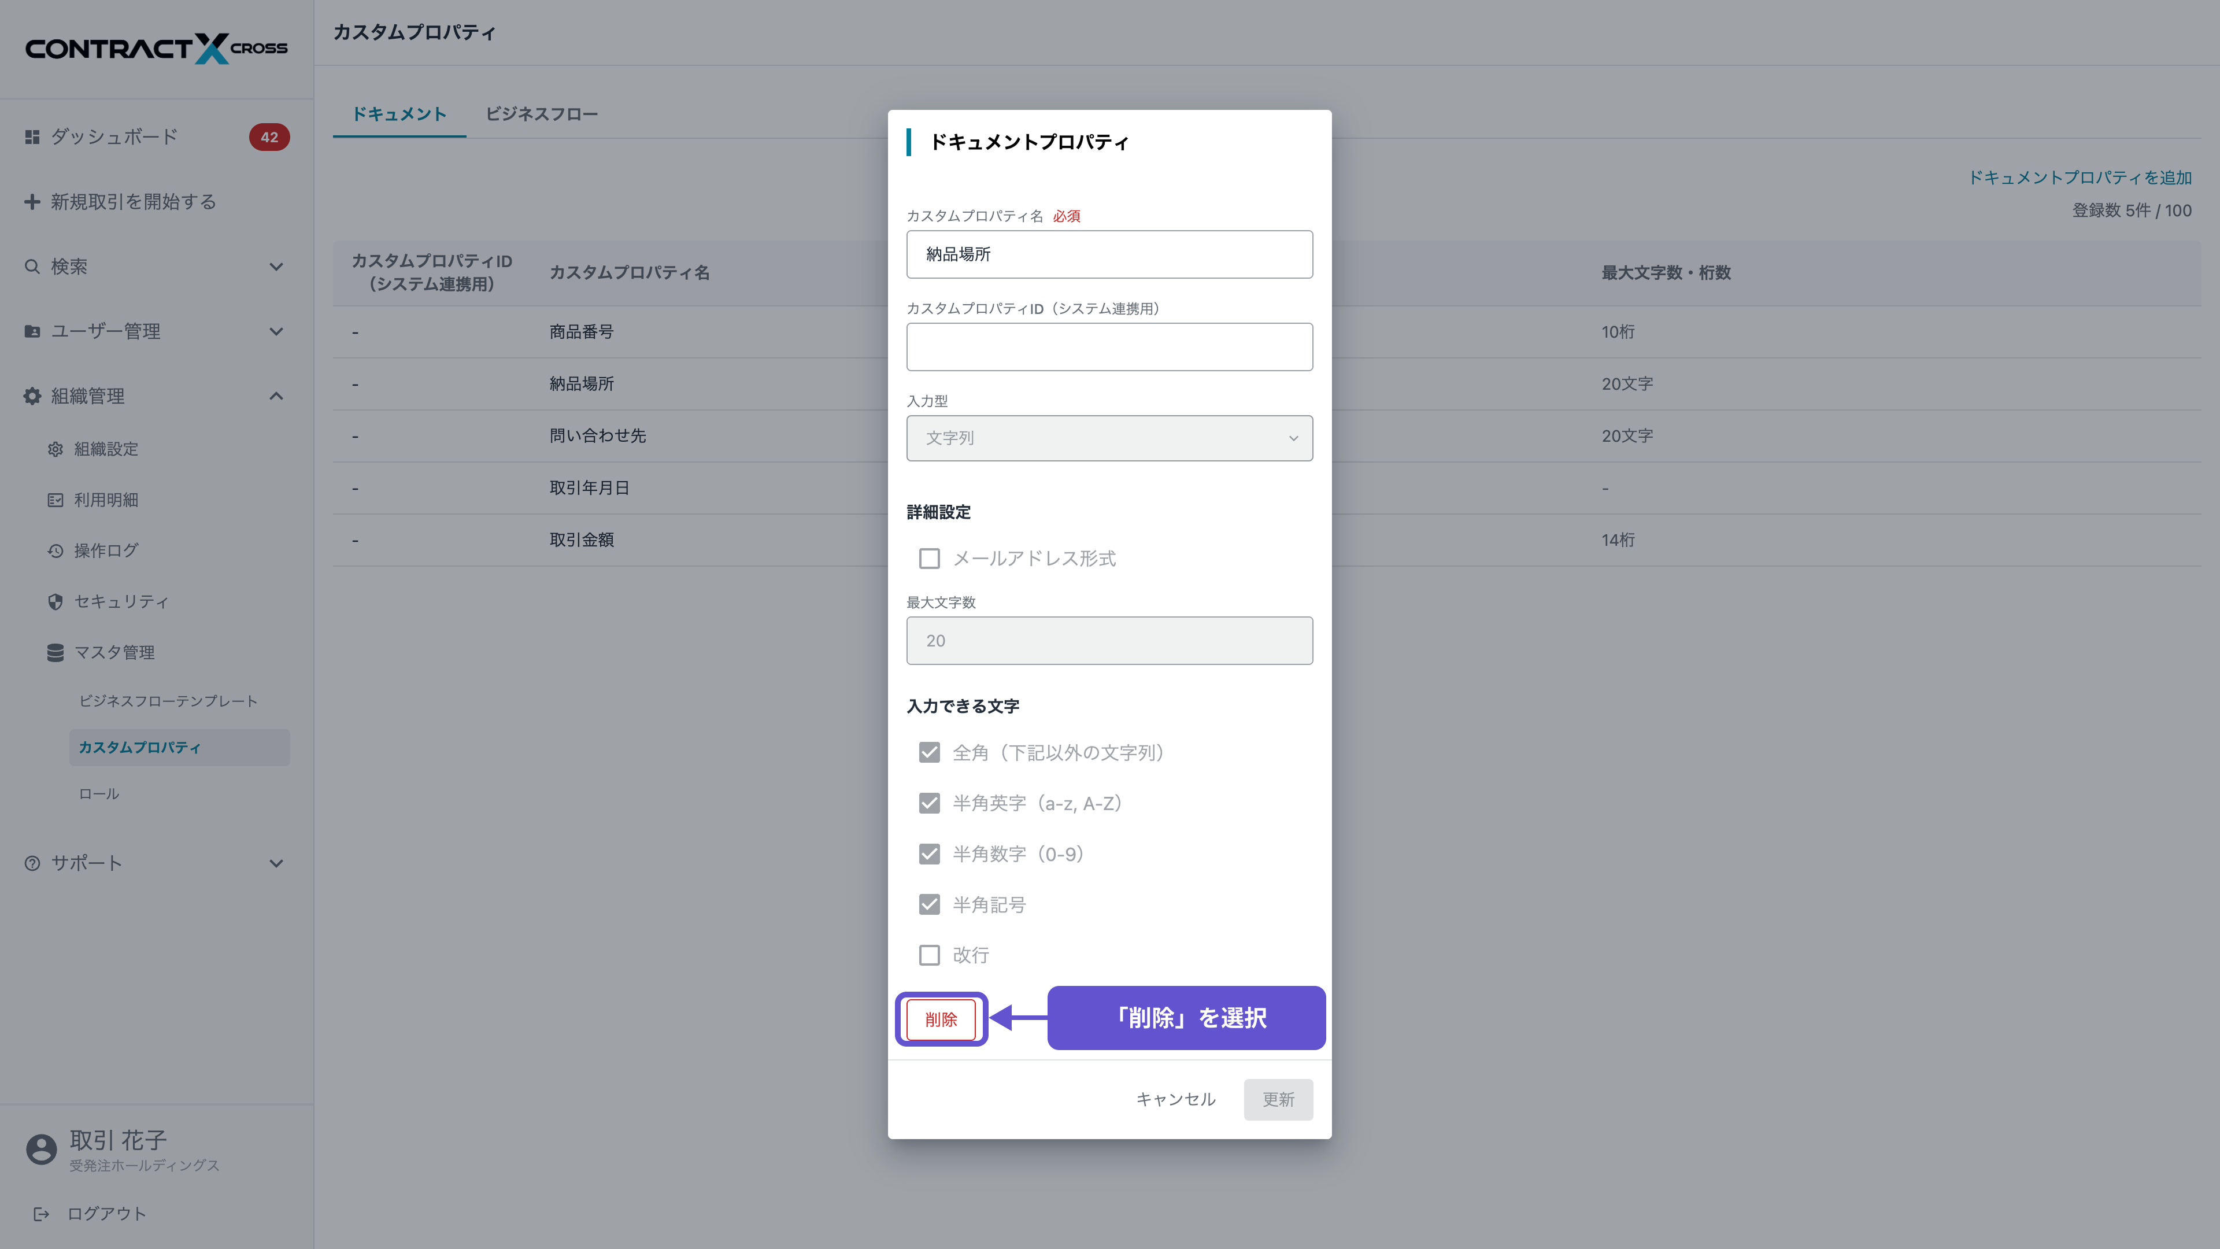The image size is (2220, 1249).
Task: Click the search magnifier icon in sidebar
Action: point(32,267)
